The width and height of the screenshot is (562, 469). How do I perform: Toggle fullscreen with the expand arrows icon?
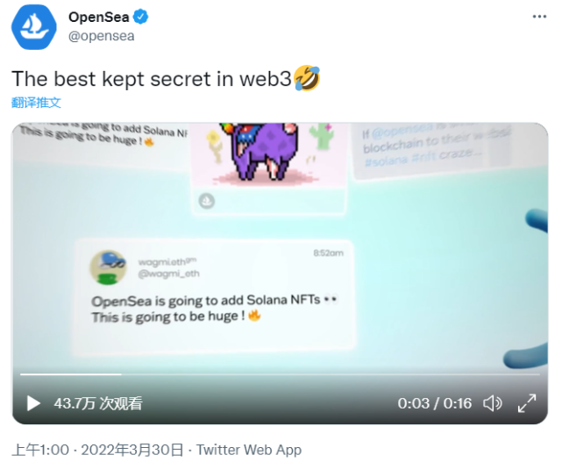(x=527, y=403)
